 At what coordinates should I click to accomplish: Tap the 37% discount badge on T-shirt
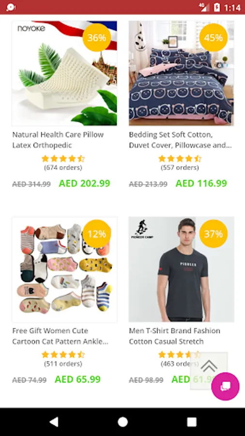214,234
